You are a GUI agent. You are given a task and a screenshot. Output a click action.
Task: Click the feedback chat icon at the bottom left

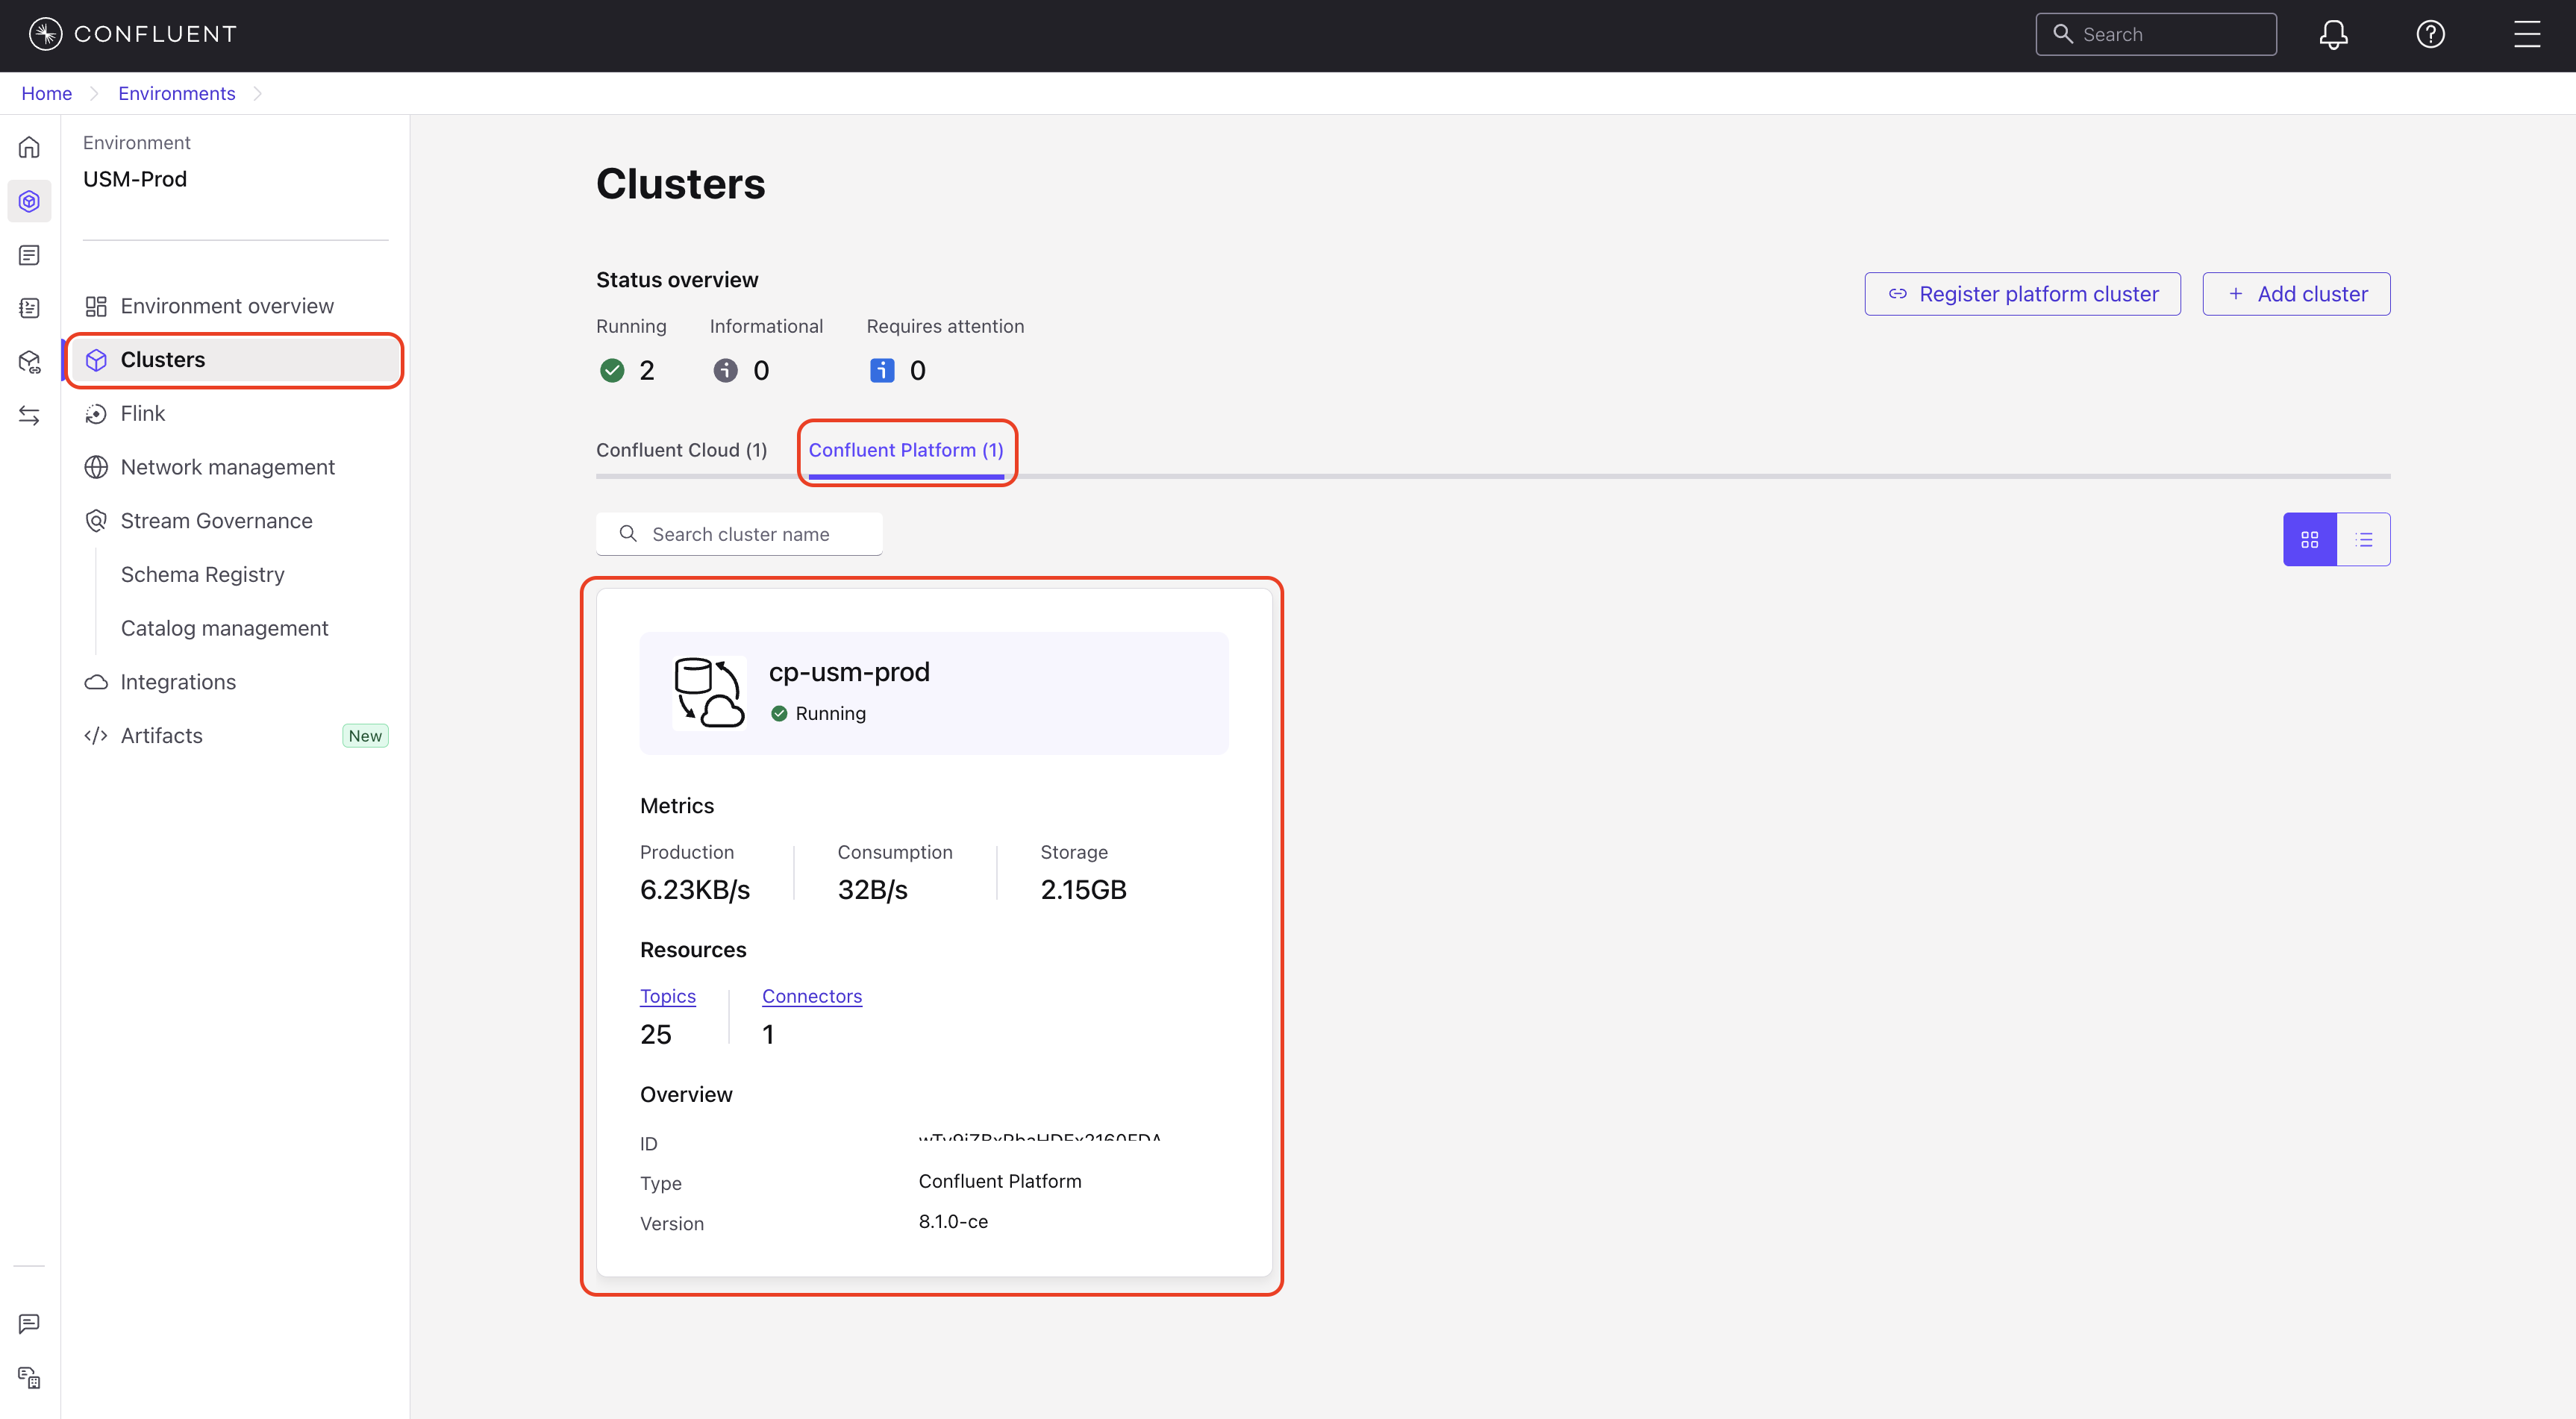tap(29, 1324)
